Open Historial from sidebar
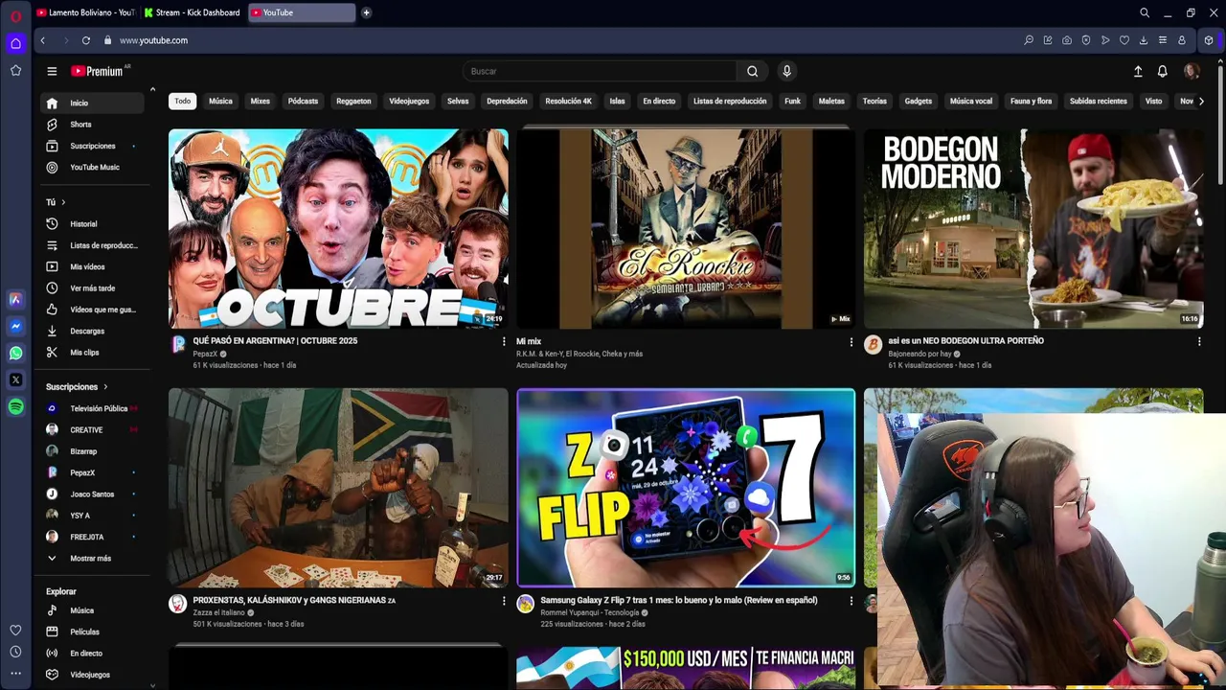The image size is (1226, 690). click(x=93, y=224)
